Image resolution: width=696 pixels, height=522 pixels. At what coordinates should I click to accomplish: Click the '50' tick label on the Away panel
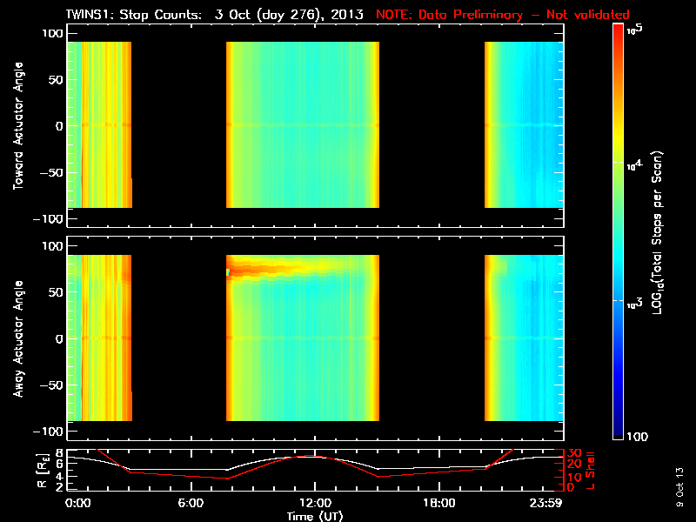(x=56, y=292)
